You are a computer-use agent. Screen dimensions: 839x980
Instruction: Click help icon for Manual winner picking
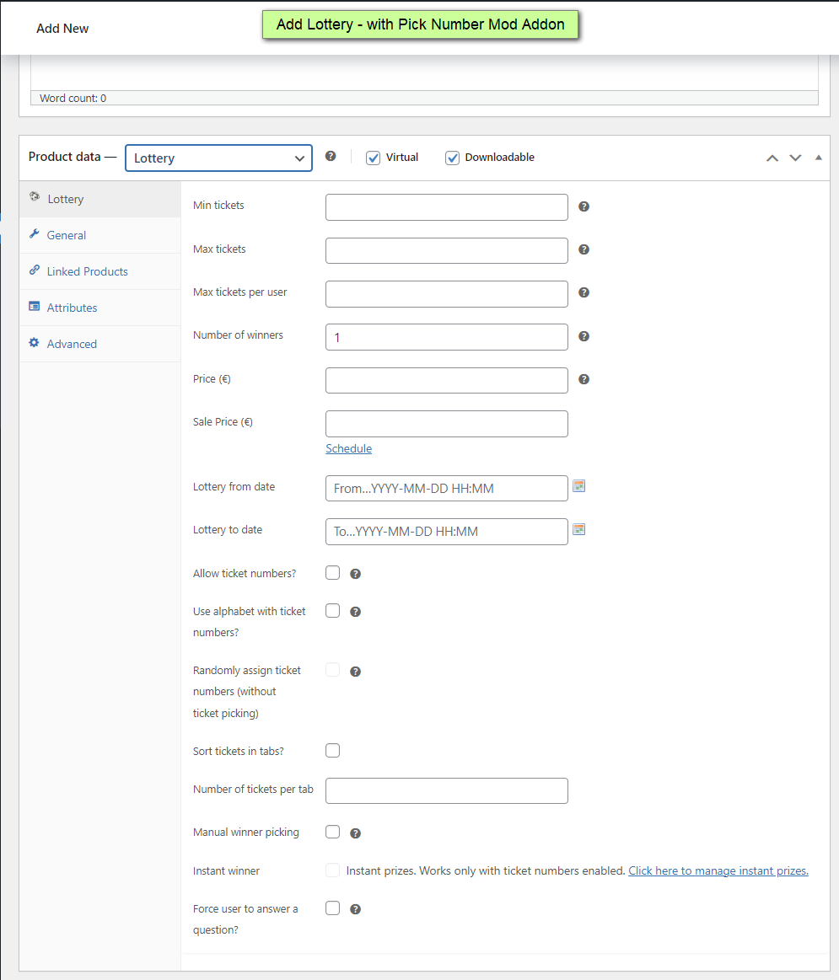point(355,833)
